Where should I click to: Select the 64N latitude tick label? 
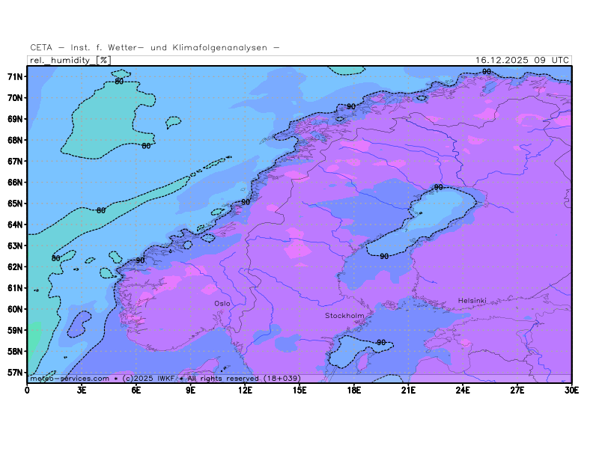click(14, 224)
